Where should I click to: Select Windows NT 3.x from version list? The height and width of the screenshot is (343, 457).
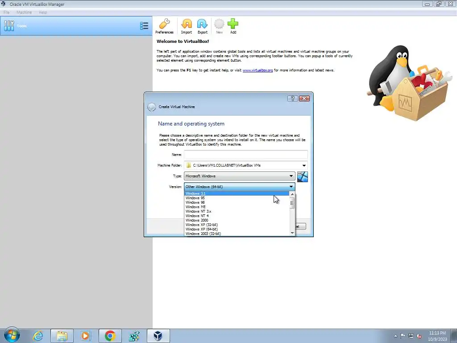coord(237,211)
